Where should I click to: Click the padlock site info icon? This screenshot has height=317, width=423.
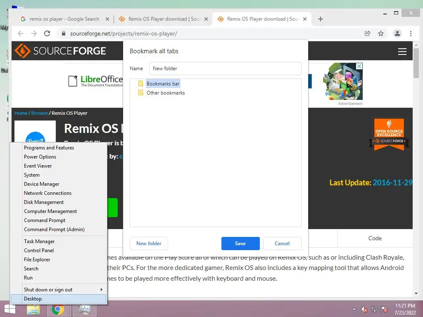click(64, 33)
